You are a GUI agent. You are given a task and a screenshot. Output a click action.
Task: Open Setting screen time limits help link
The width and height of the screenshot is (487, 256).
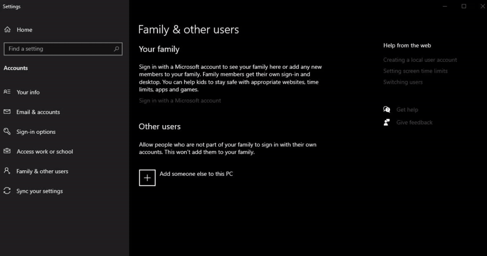pos(415,71)
